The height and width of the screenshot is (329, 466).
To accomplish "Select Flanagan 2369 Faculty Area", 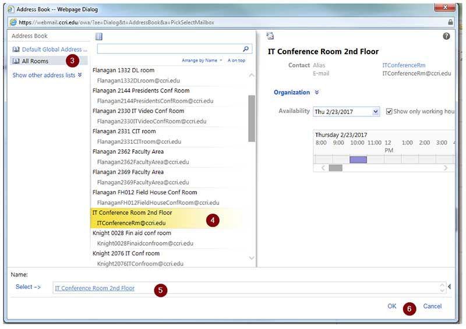I will click(170, 177).
